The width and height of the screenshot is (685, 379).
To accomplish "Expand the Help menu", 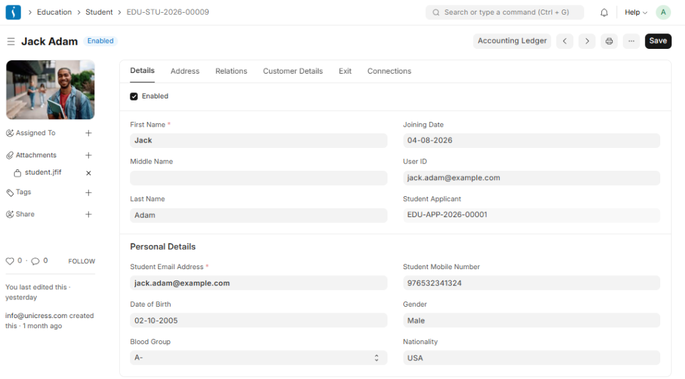I will click(635, 12).
